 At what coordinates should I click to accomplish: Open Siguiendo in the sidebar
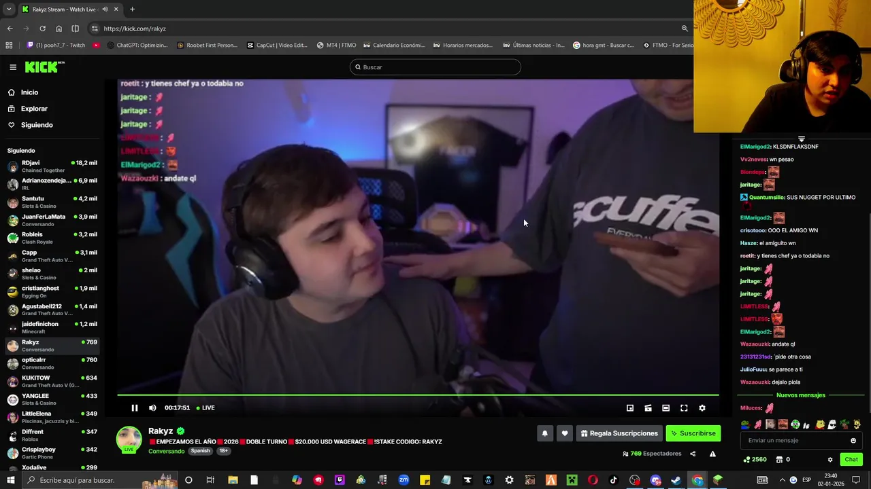(37, 125)
